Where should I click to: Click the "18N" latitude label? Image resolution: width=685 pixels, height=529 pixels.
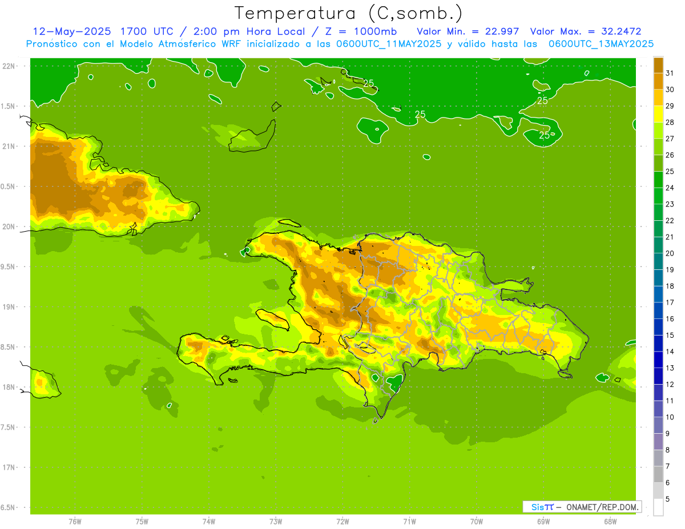click(x=9, y=387)
